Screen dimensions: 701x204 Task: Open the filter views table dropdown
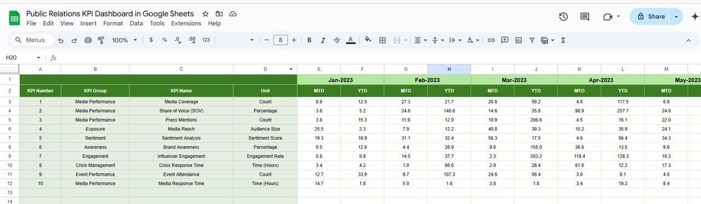coord(547,40)
